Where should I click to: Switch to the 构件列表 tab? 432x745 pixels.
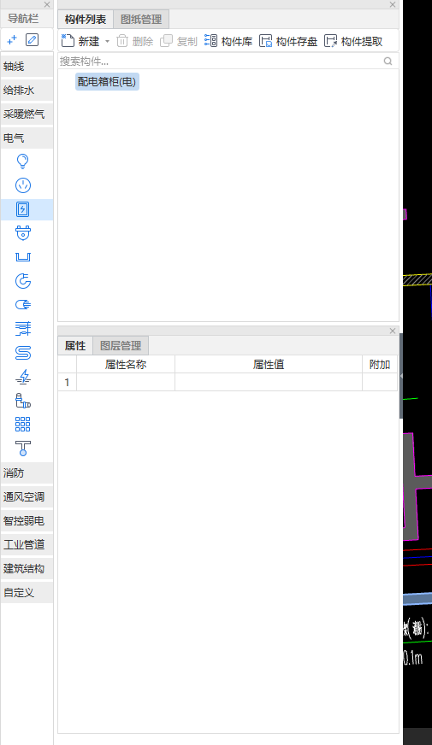(x=86, y=20)
